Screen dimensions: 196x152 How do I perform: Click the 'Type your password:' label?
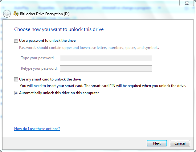click(38, 58)
